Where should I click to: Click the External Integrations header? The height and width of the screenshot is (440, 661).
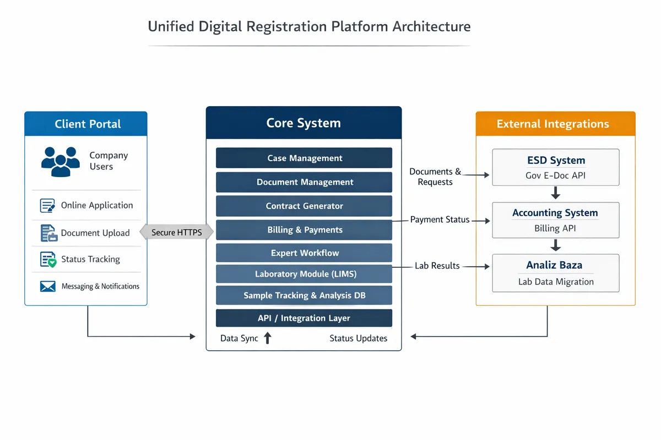(x=555, y=124)
